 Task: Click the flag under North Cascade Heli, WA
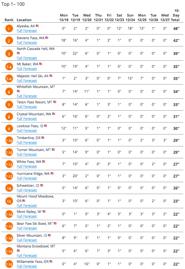tap(18, 53)
